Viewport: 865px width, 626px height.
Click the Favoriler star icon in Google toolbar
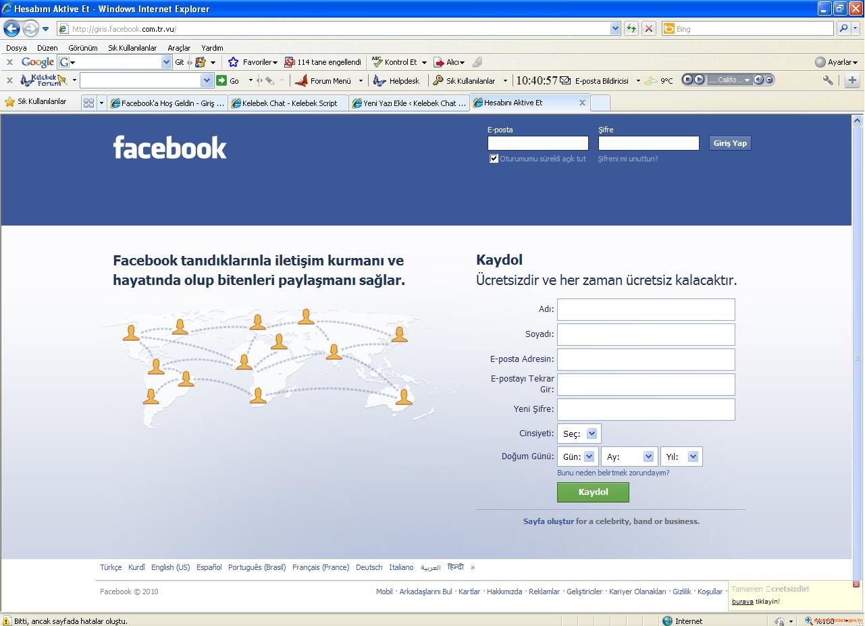234,62
